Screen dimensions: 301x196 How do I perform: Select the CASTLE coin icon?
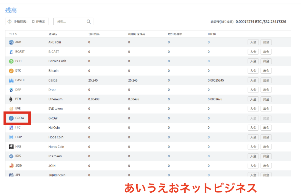pyautogui.click(x=11, y=80)
